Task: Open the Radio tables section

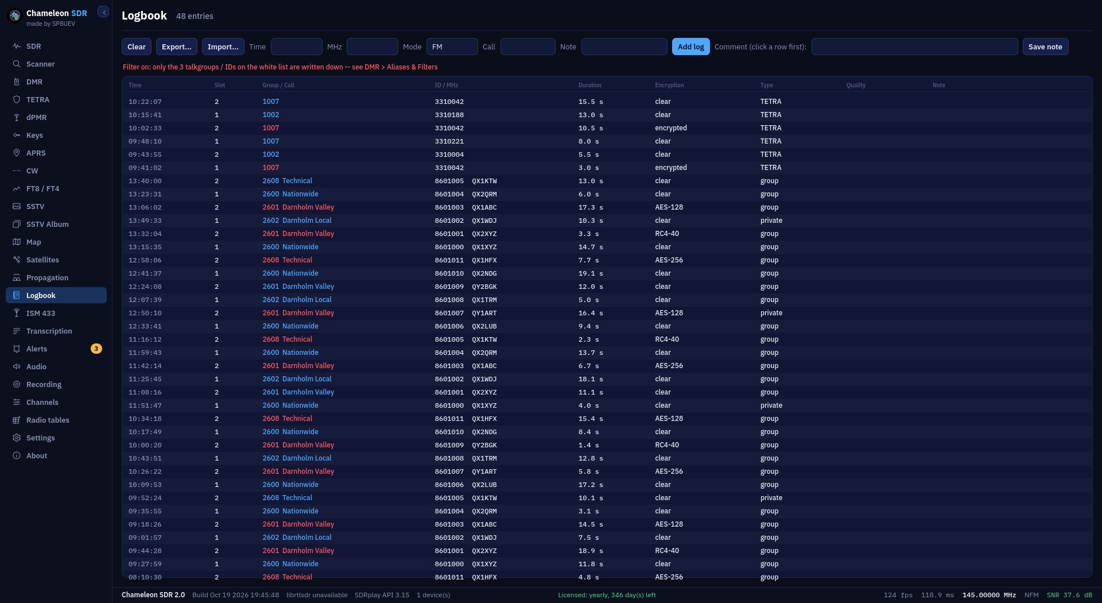Action: tap(56, 420)
